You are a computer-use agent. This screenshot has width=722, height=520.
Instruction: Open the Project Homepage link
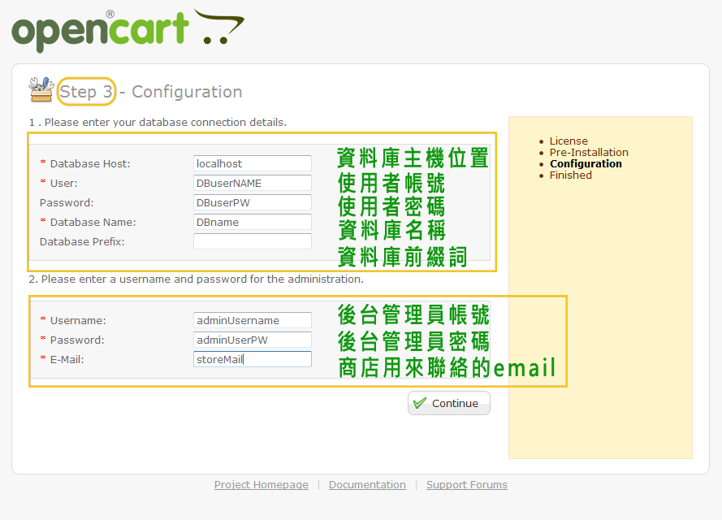point(261,484)
